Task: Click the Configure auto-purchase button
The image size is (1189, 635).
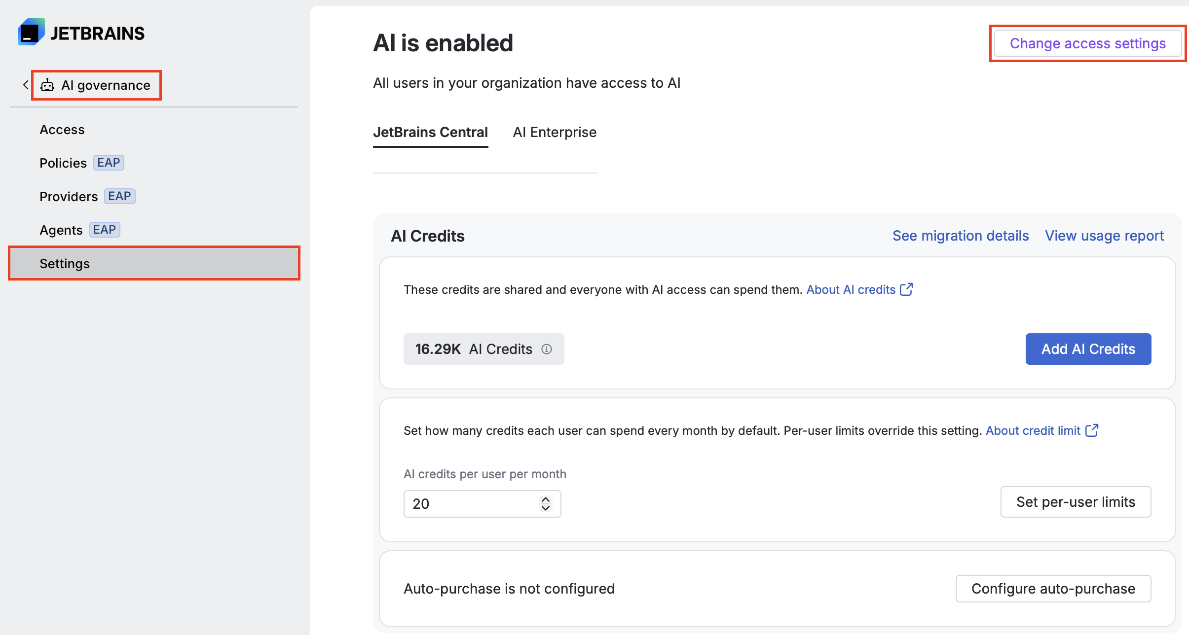Action: pos(1053,589)
